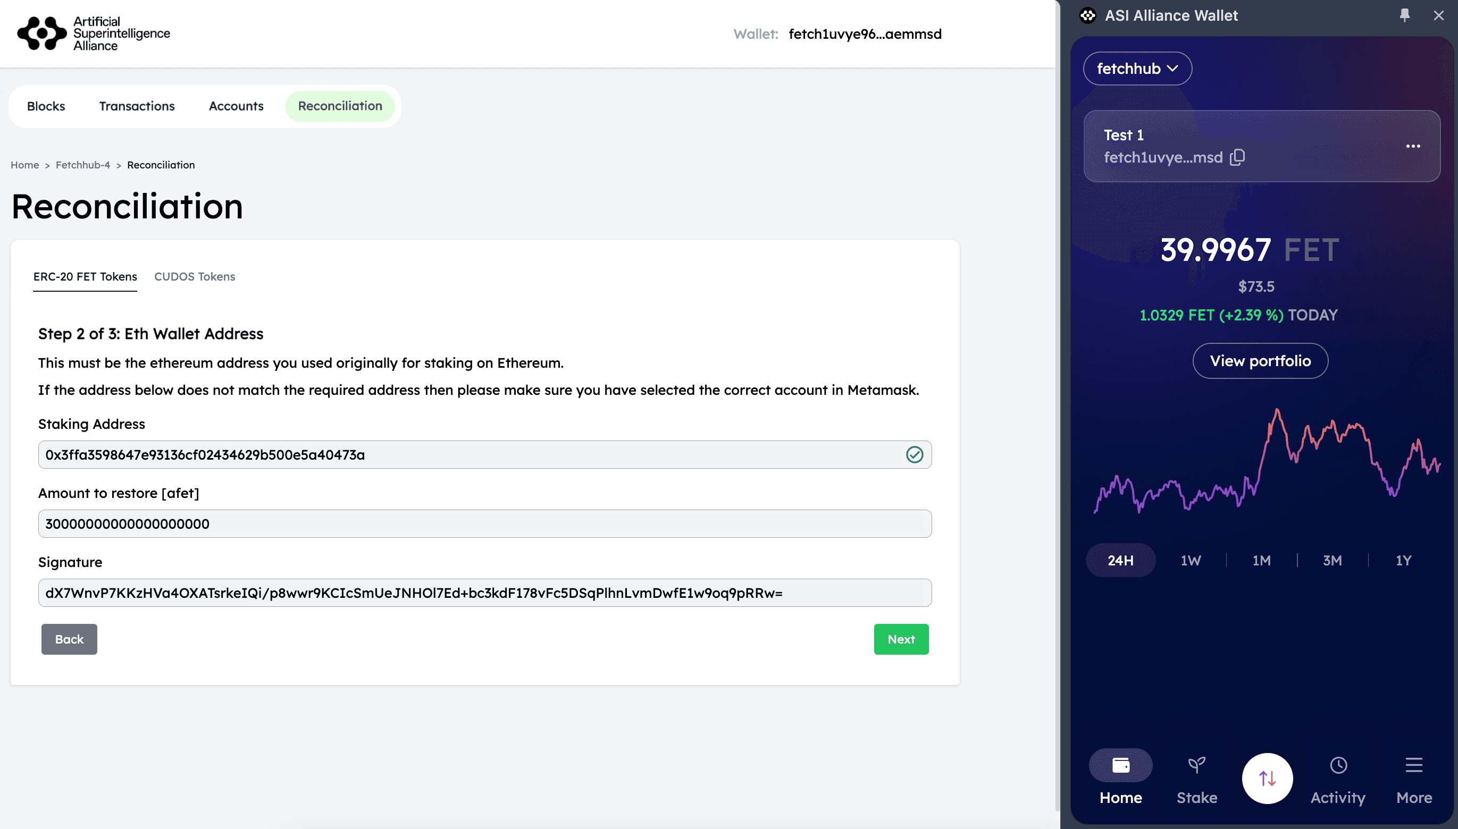1458x829 pixels.
Task: Expand the fetchhub network dropdown
Action: (x=1137, y=69)
